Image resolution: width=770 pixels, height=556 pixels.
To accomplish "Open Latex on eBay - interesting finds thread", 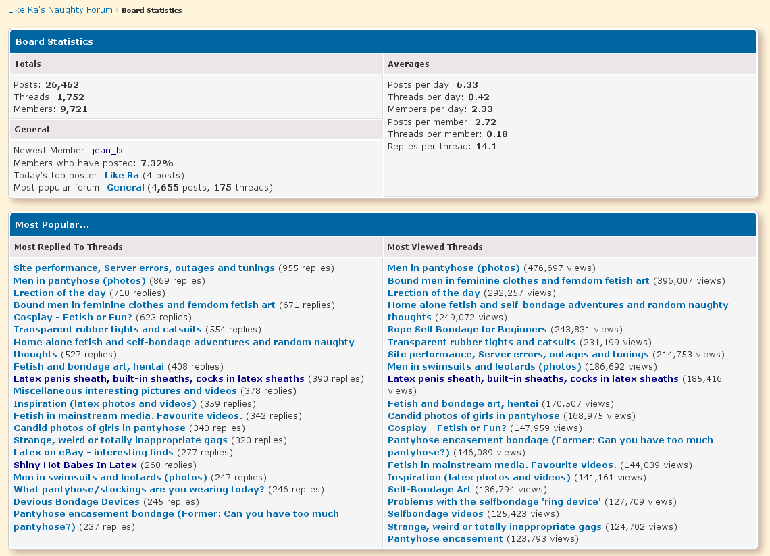I will [93, 452].
